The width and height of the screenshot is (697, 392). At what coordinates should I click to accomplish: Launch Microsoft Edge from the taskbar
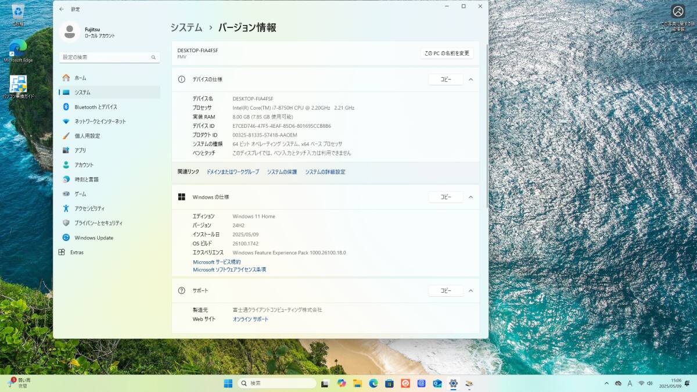coord(373,383)
